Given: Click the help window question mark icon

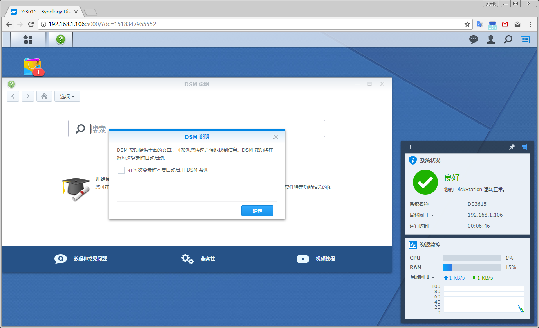Looking at the screenshot, I should (11, 84).
